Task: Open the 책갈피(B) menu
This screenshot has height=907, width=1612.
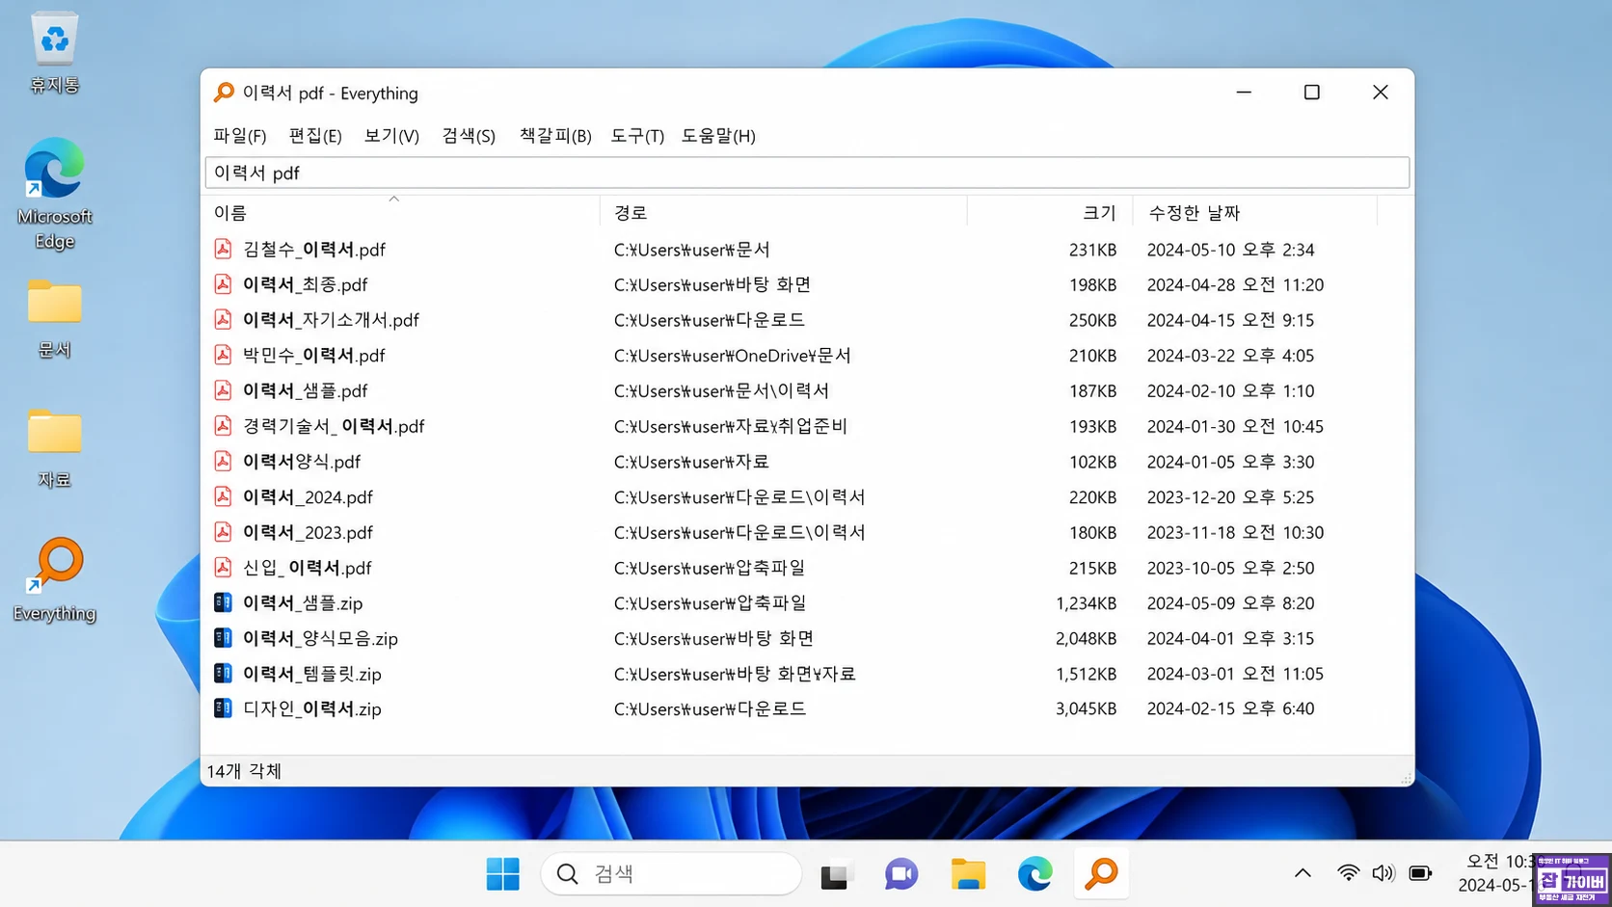Action: (555, 136)
